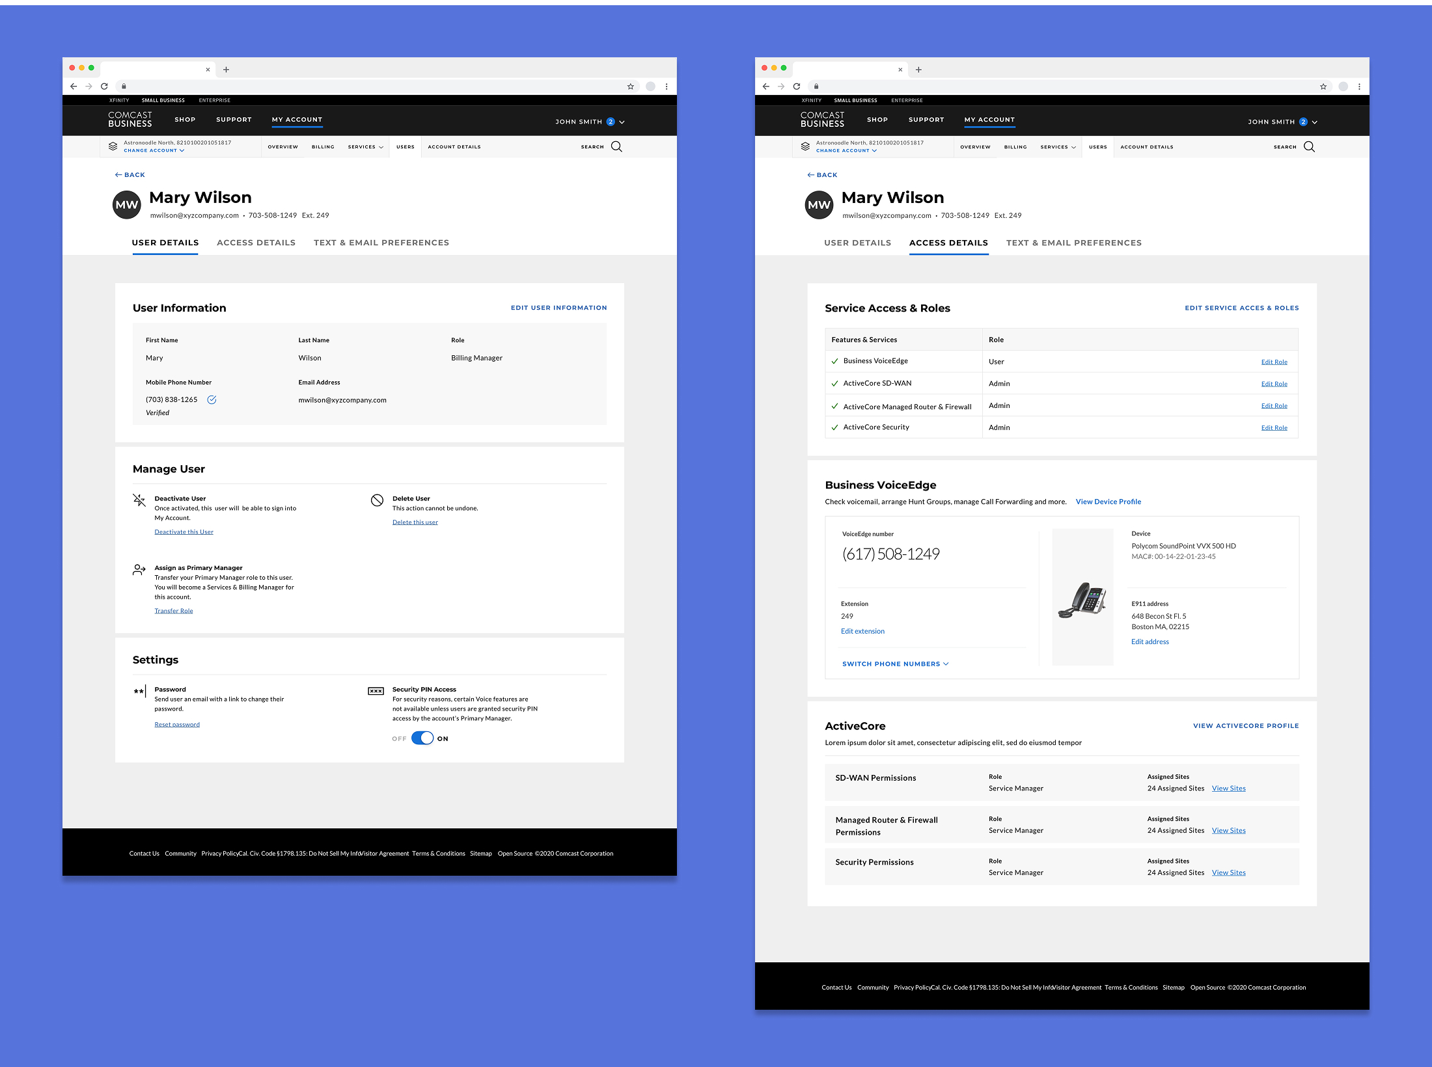Edit role for ActiveCore SD-WAN row
Image resolution: width=1432 pixels, height=1067 pixels.
pos(1274,384)
